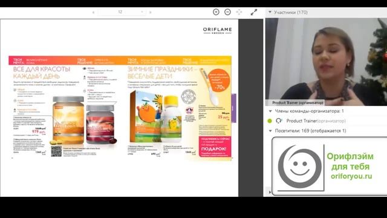Click the fit-to-screen arrows icon
This screenshot has height=218, width=387.
point(239,12)
